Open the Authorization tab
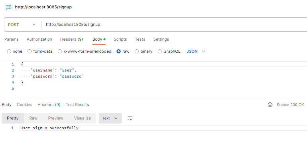This screenshot has height=142, width=307. coord(39,39)
